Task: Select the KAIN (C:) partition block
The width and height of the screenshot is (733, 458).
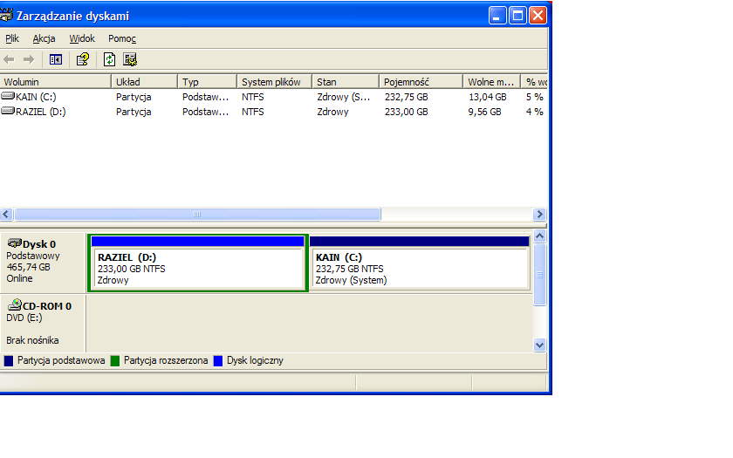Action: 420,263
